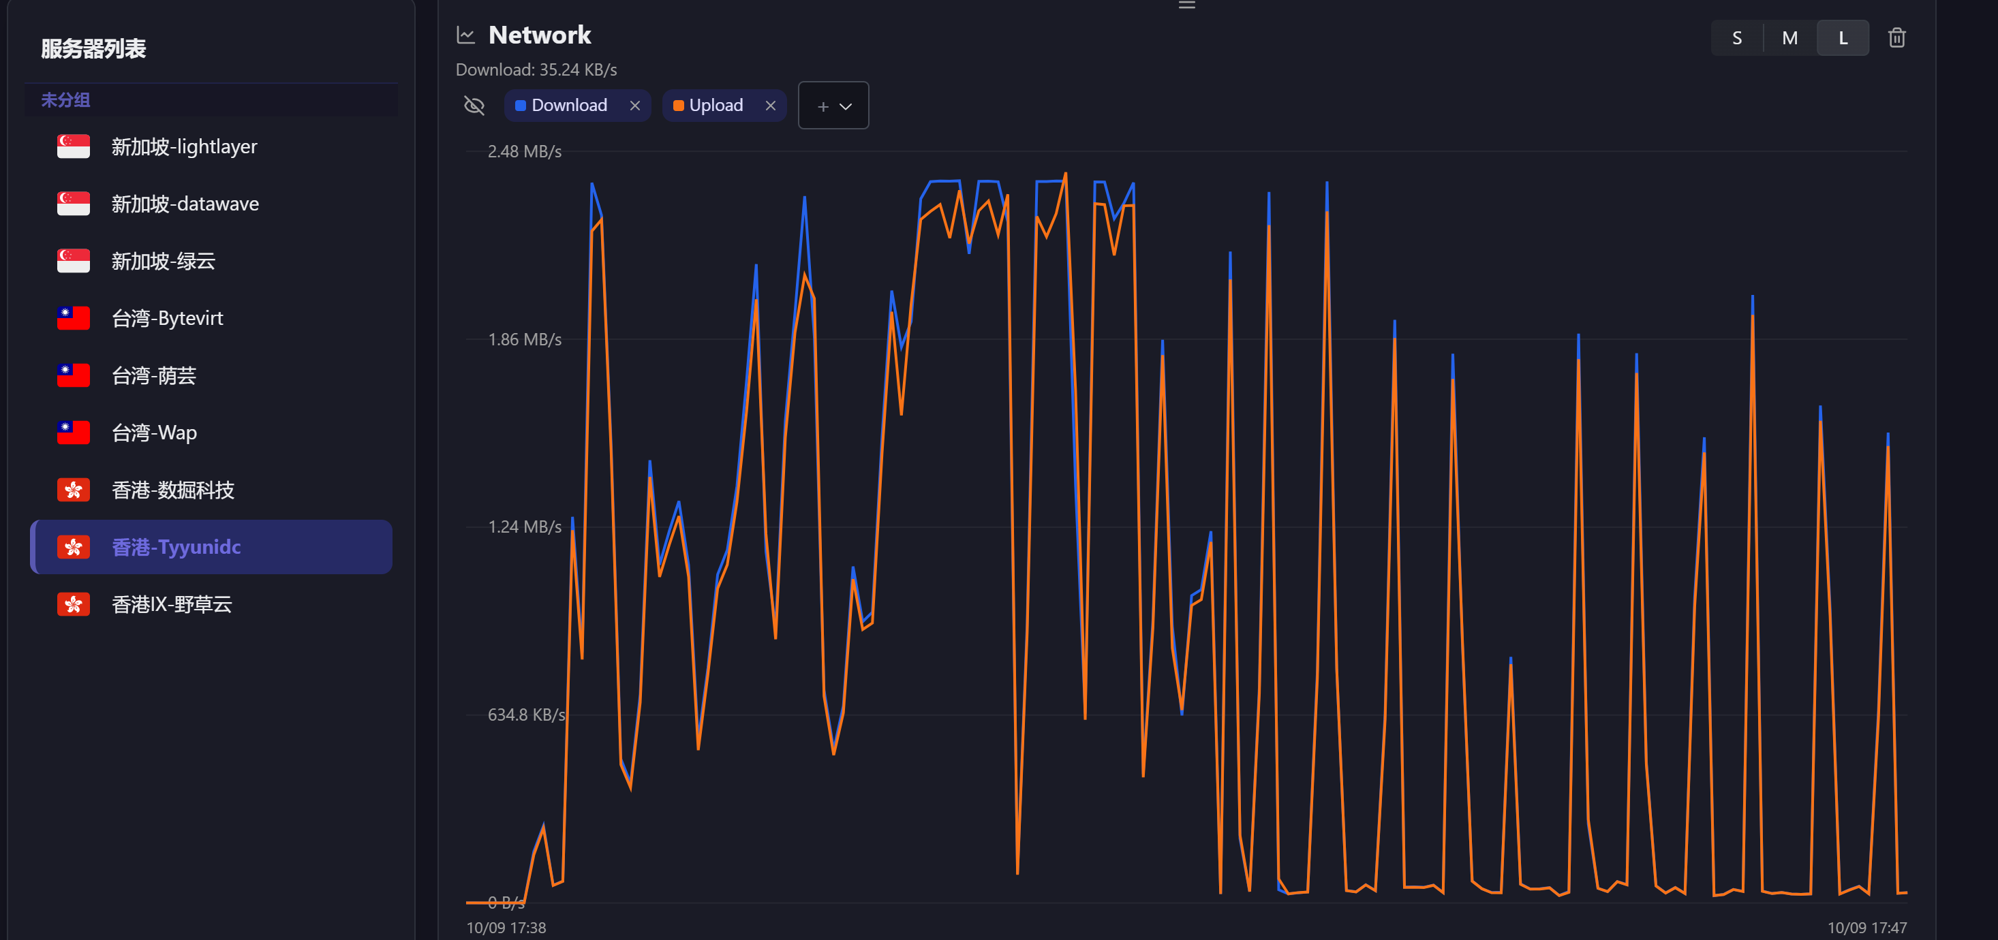Click the Upload legend tag label
This screenshot has height=940, width=1998.
point(716,106)
